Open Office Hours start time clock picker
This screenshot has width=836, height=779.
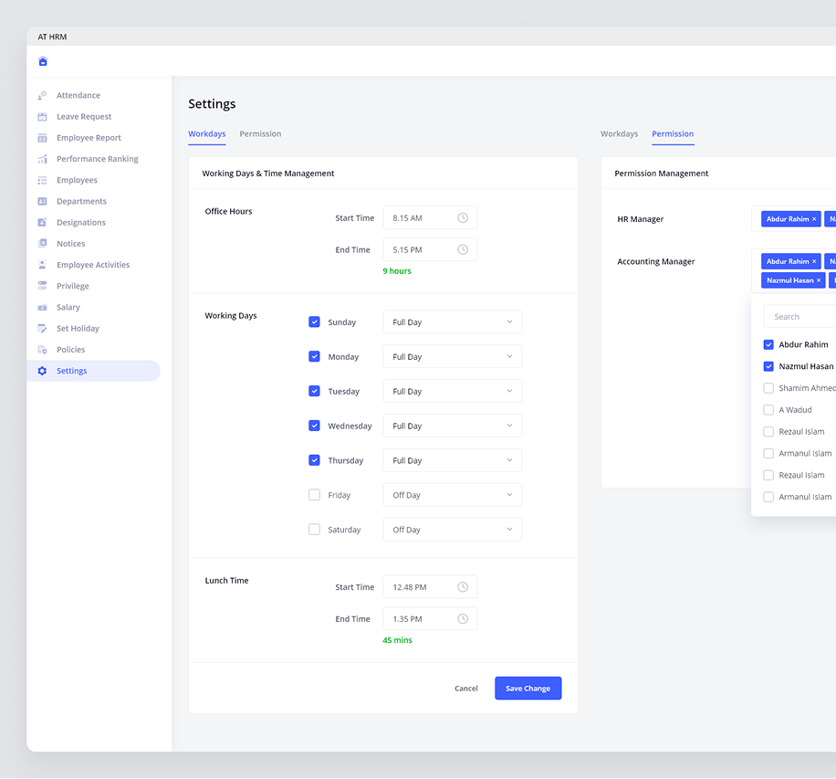(463, 217)
